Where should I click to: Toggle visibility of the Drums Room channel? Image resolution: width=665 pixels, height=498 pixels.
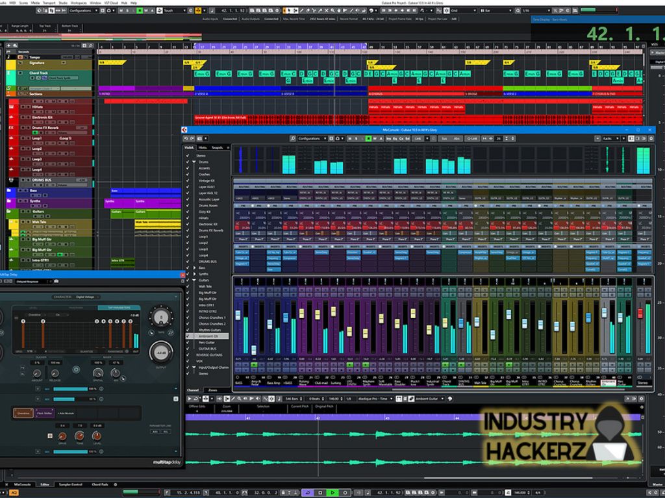188,205
